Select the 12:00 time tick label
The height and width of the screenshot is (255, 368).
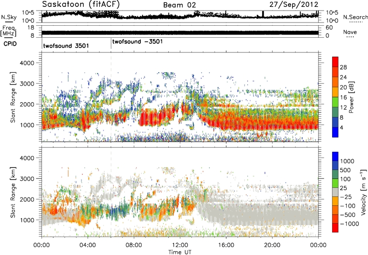tap(180, 245)
